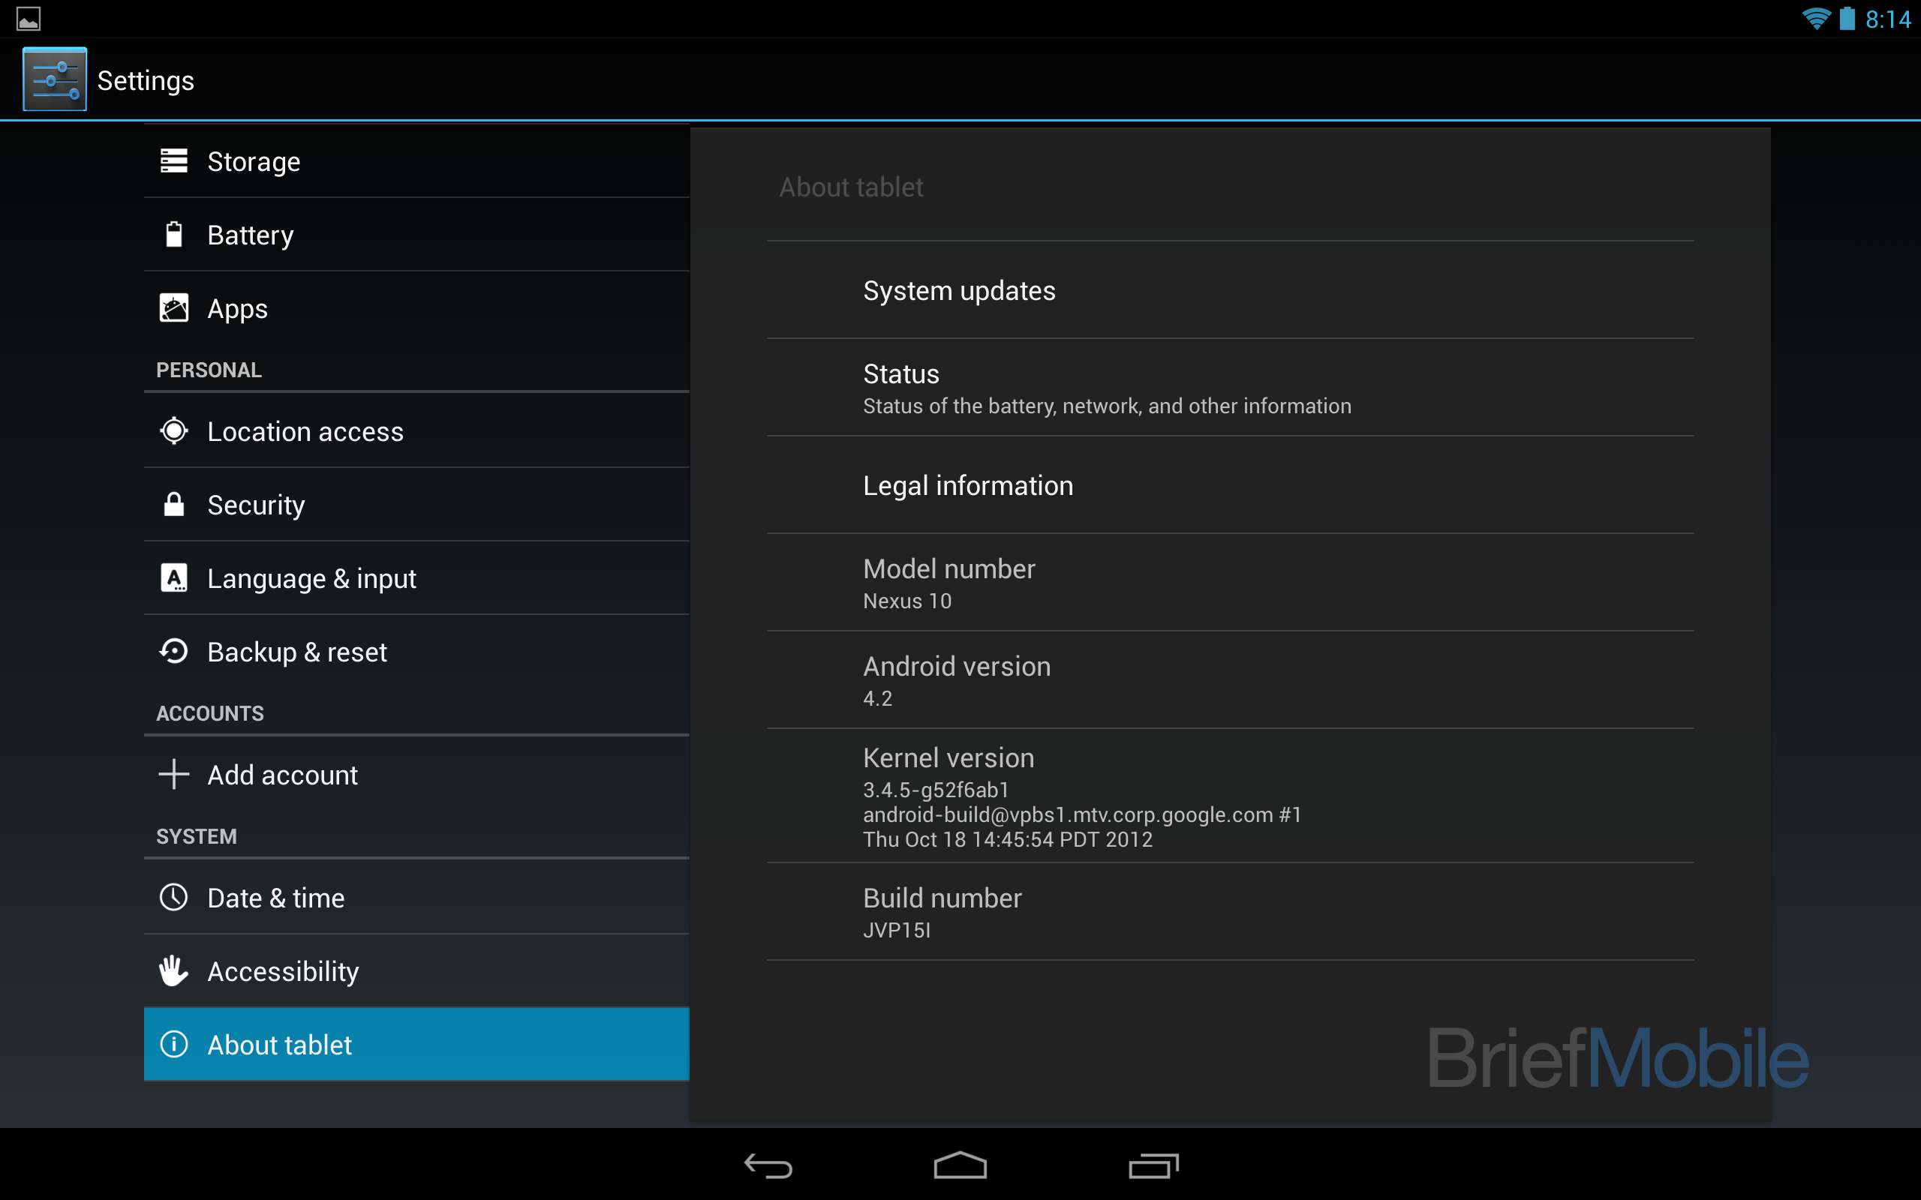Open System updates section
This screenshot has height=1200, width=1921.
(958, 290)
